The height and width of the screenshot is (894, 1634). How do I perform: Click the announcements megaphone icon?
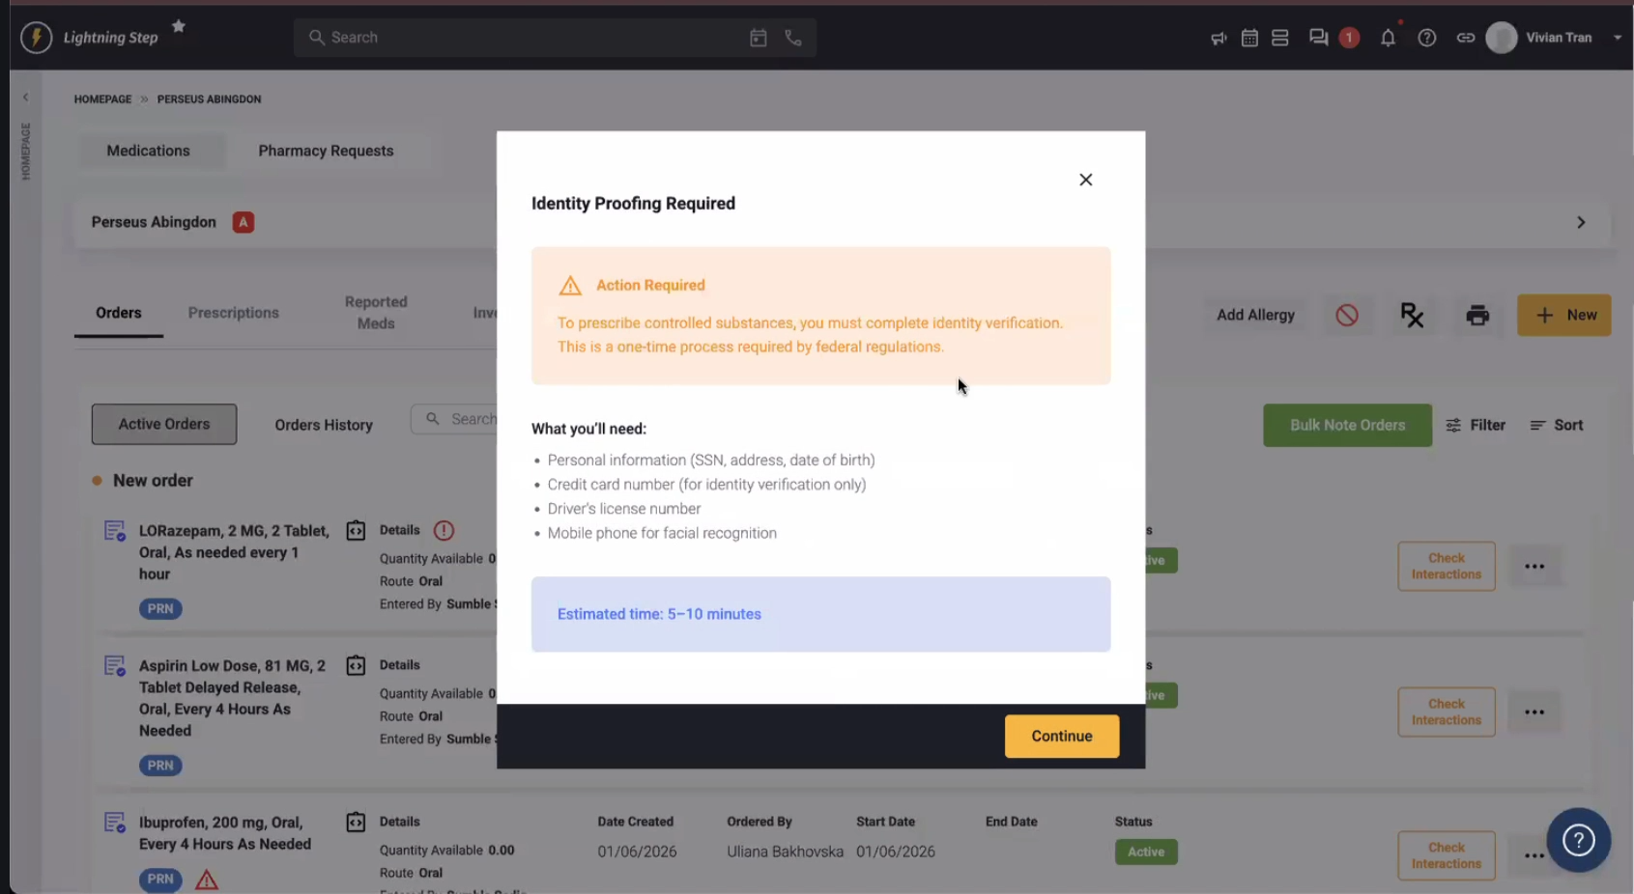pyautogui.click(x=1218, y=38)
